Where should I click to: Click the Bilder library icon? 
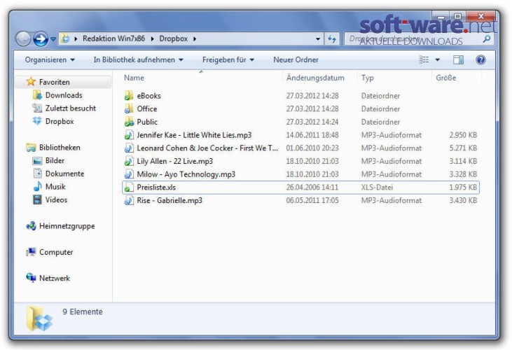37,160
